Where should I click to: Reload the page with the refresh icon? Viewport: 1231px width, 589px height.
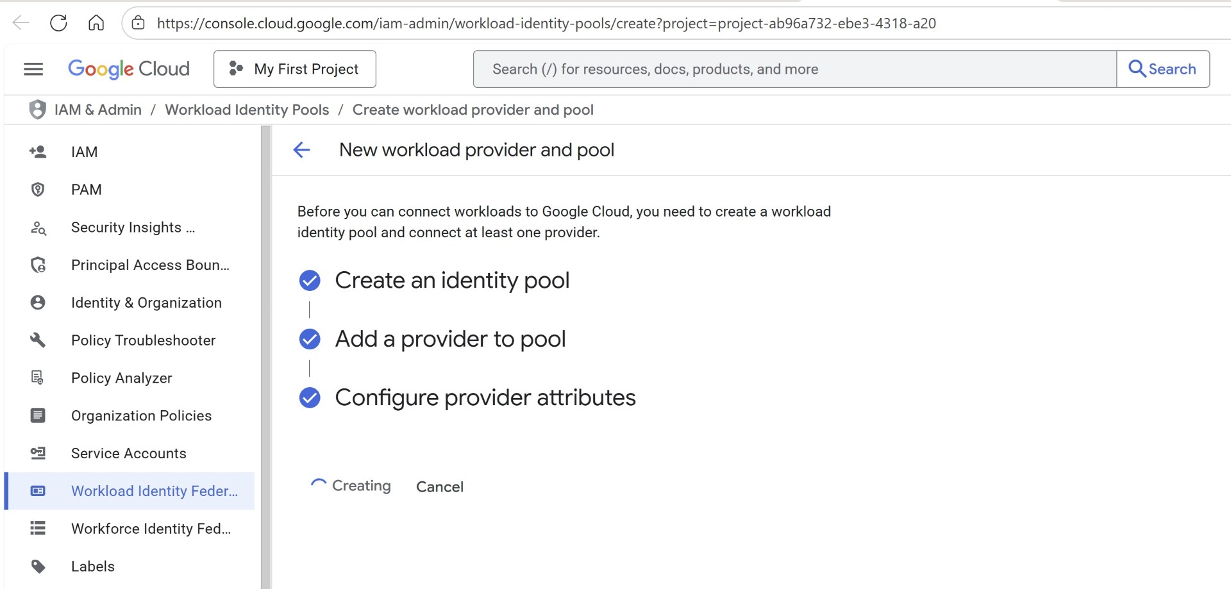58,23
